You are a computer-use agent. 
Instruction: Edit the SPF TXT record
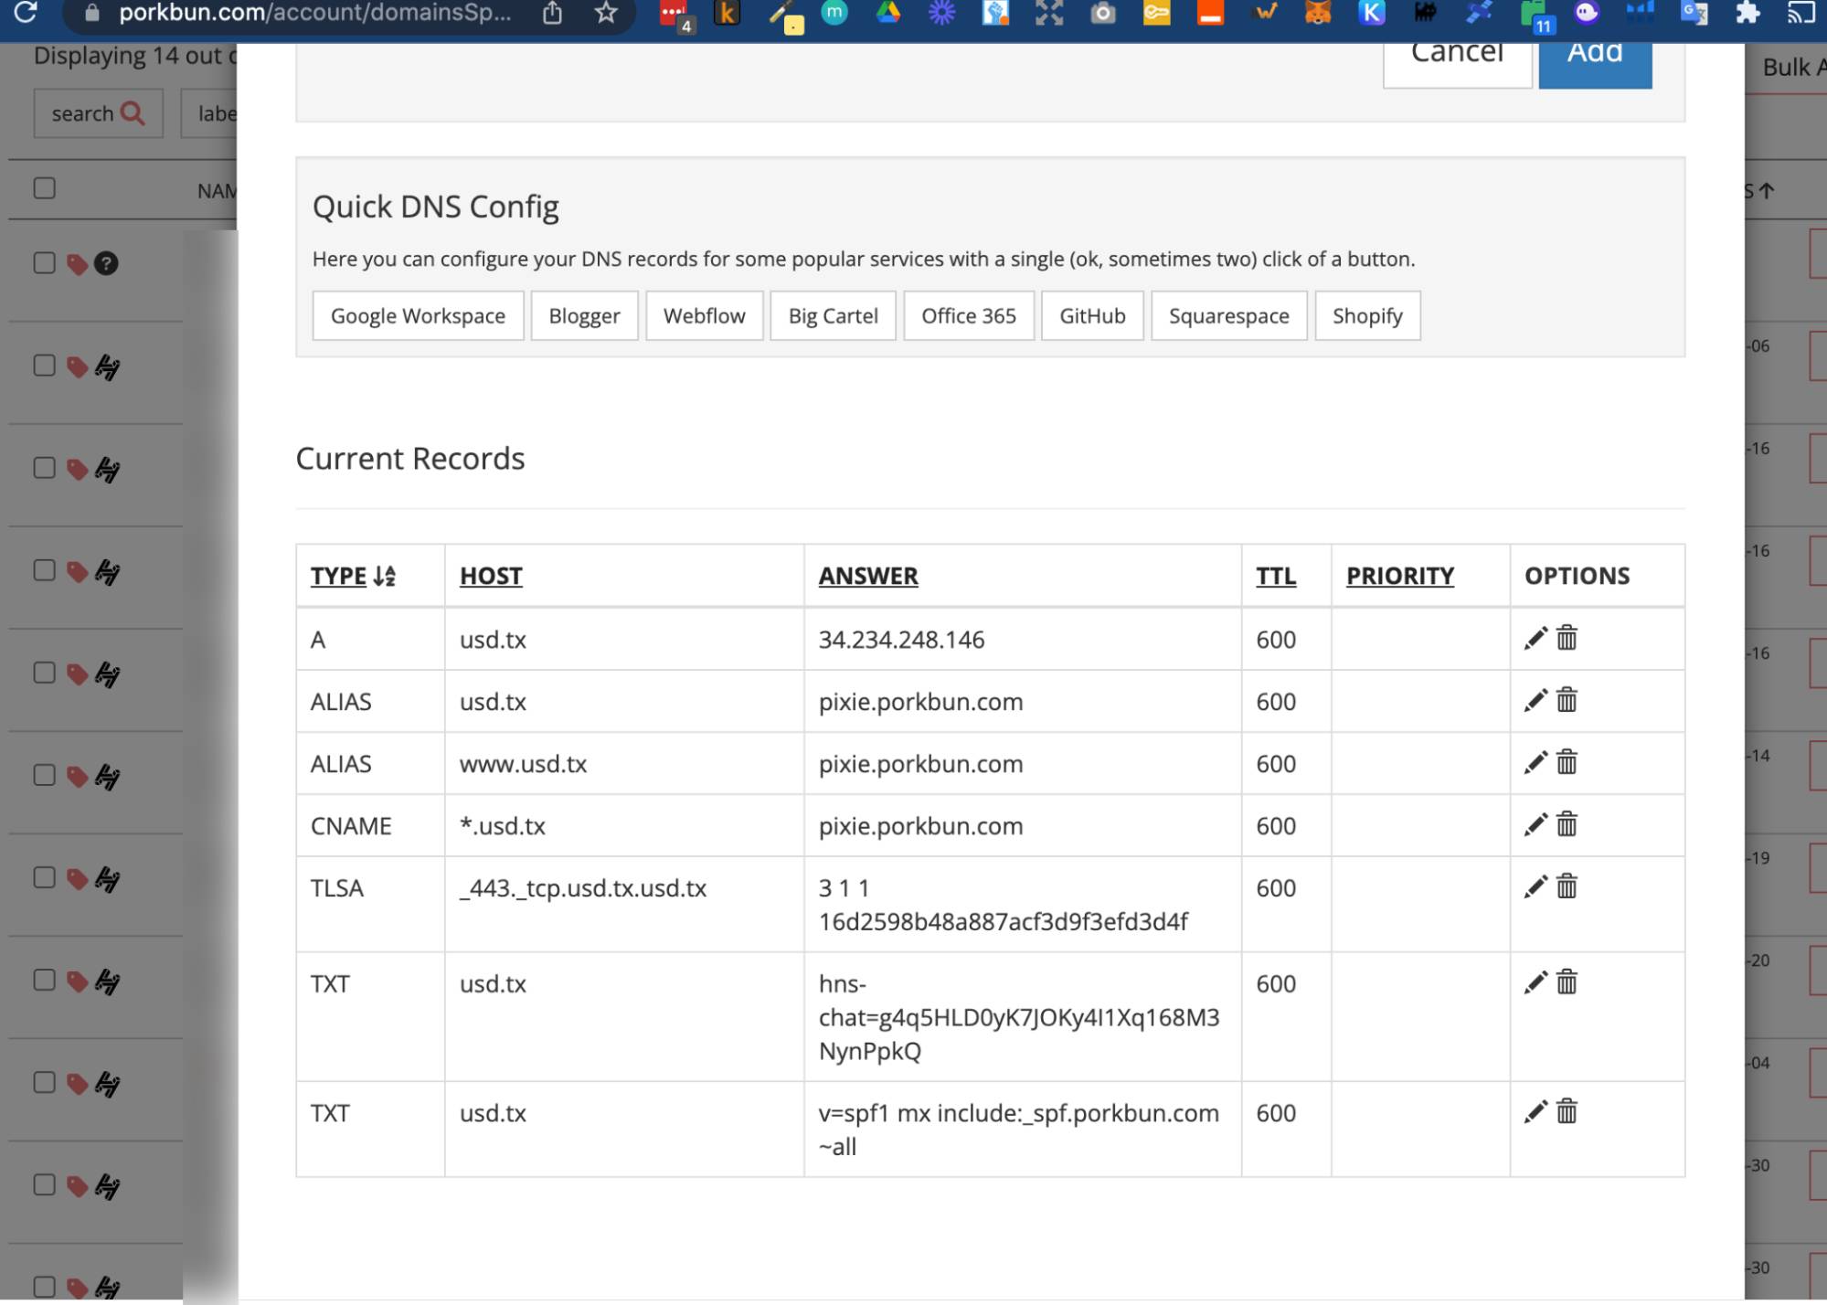point(1535,1112)
